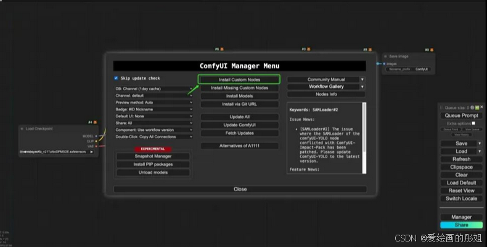Open the Default UI: None dropdown
This screenshot has width=487, height=247.
pos(153,116)
